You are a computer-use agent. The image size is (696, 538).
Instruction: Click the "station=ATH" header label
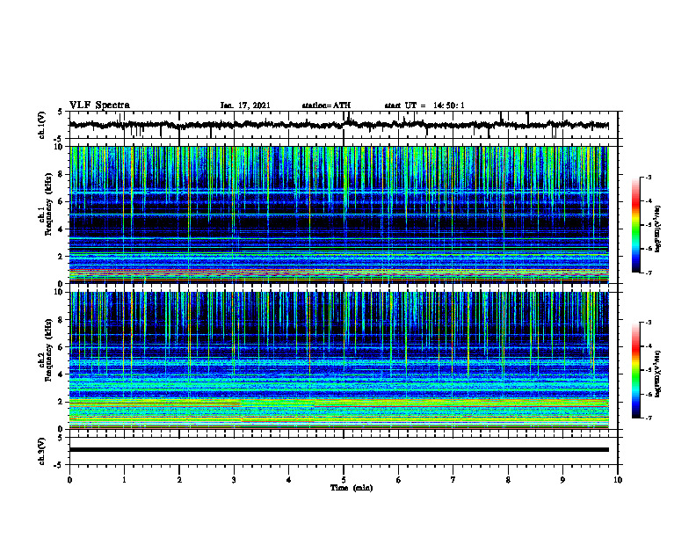pyautogui.click(x=326, y=105)
